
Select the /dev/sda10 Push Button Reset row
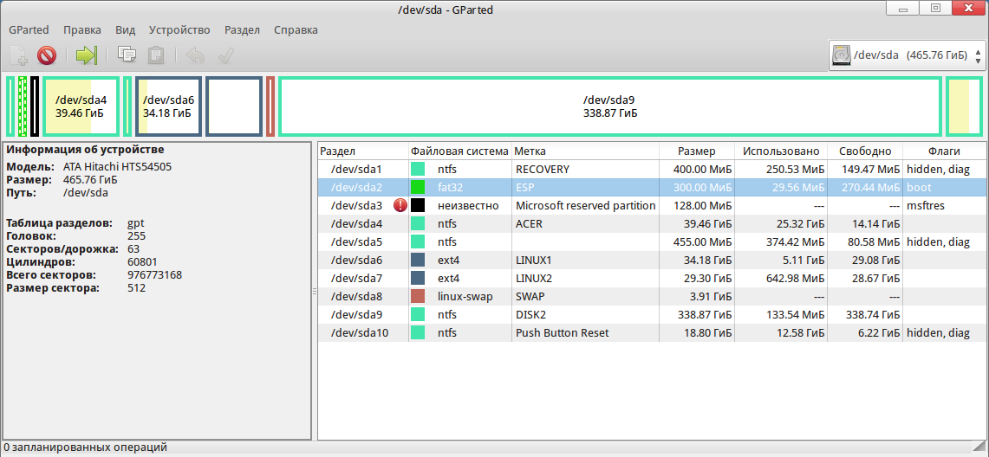point(520,332)
